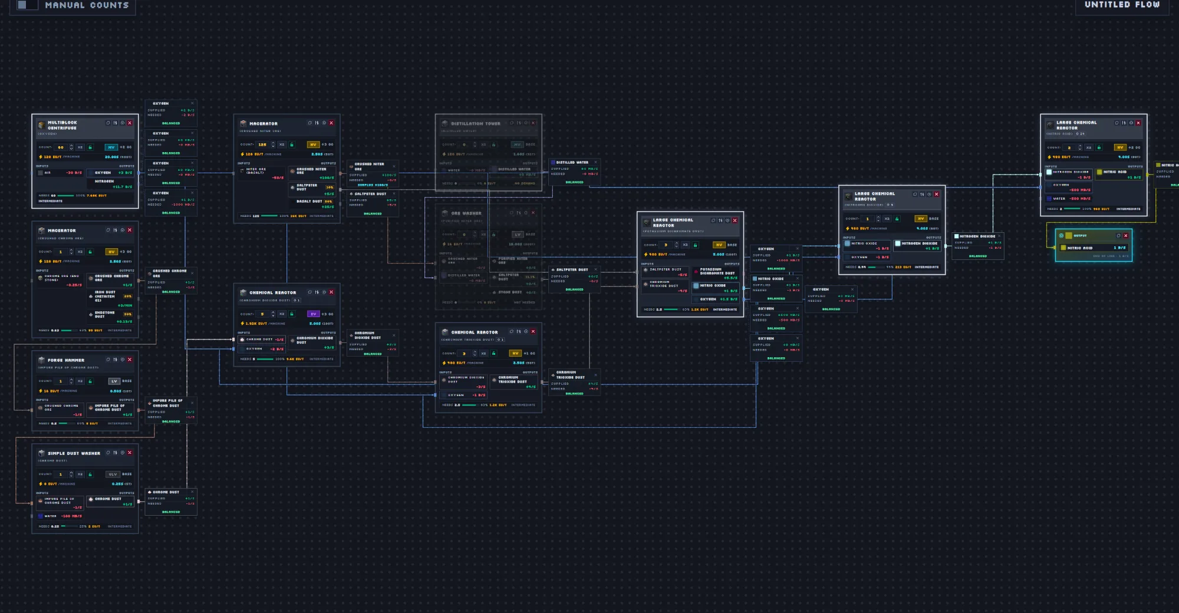Select the Nitric Acid row in the Output node
Screen dimensions: 1179x613
(x=1094, y=248)
